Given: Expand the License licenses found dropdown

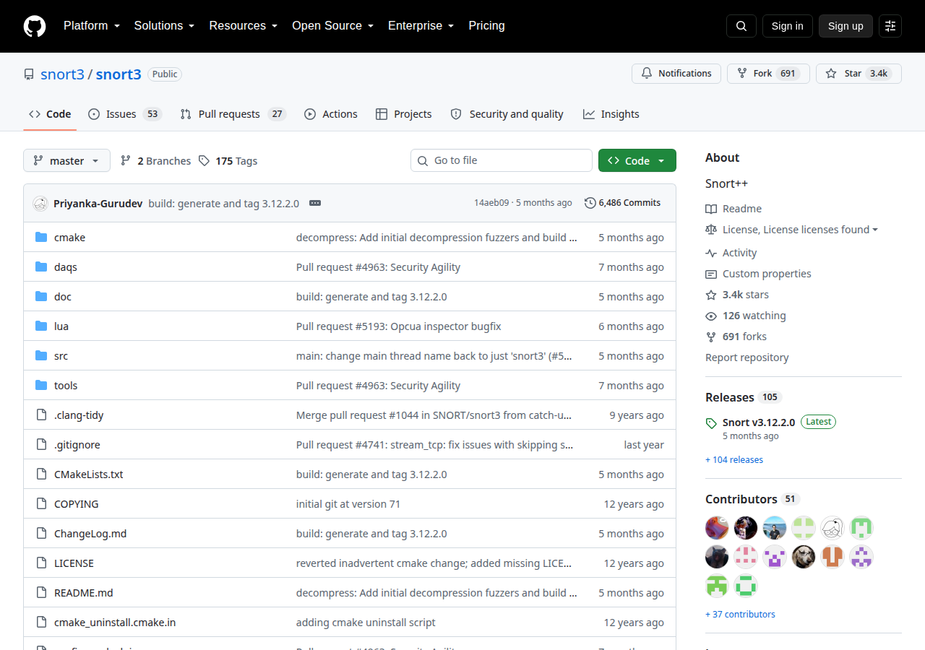Looking at the screenshot, I should pos(792,230).
